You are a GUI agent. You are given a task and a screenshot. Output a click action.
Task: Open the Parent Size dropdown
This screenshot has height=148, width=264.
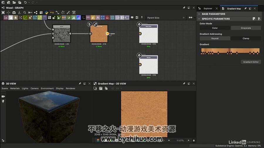(x=153, y=18)
